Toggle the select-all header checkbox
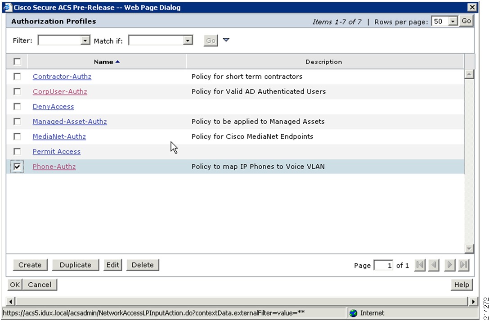Screen dimensions: 489x321 coord(17,62)
